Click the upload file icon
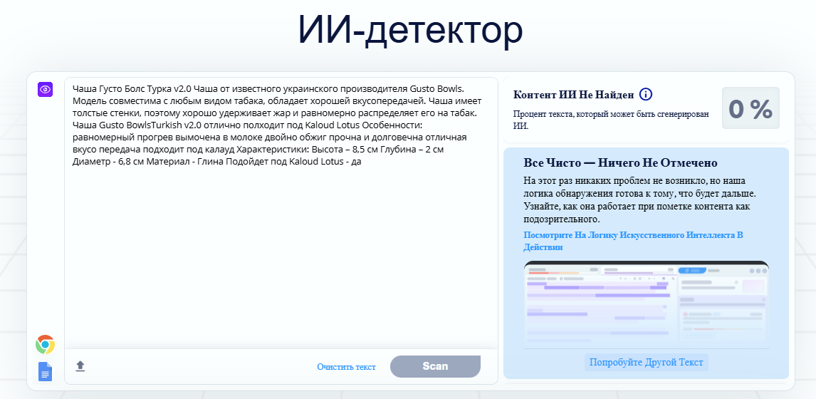The image size is (816, 399). [x=80, y=366]
